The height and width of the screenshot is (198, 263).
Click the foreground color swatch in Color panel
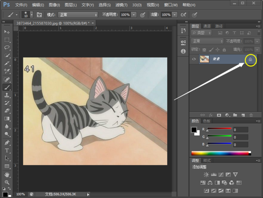194,130
